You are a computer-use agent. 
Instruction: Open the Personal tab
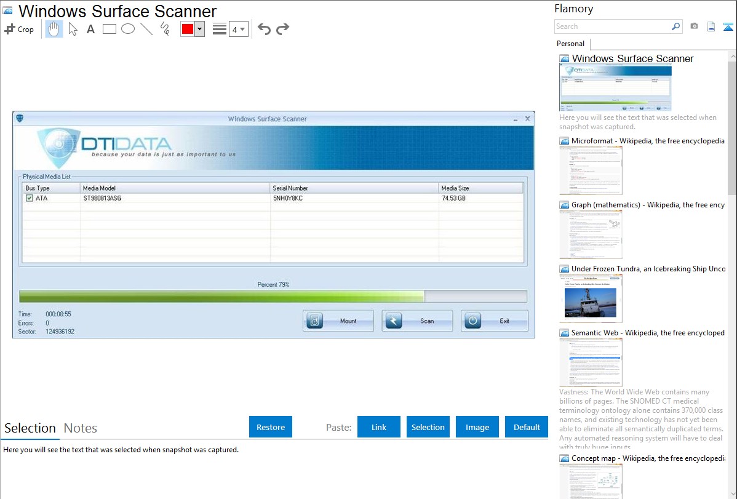pos(570,44)
